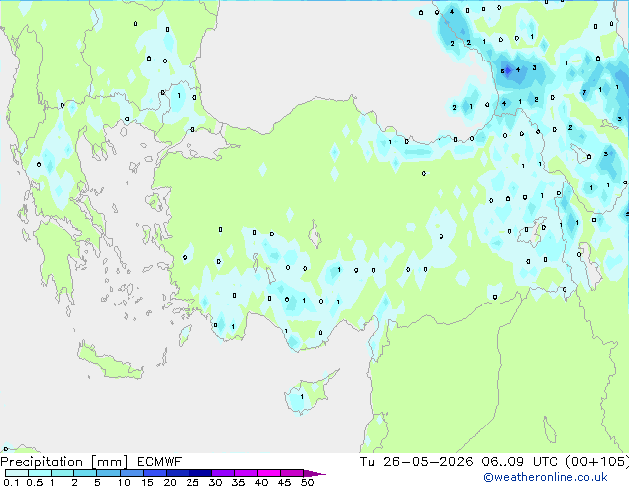
Task: Click the 25 mm dark blue swatch
Action: click(199, 473)
